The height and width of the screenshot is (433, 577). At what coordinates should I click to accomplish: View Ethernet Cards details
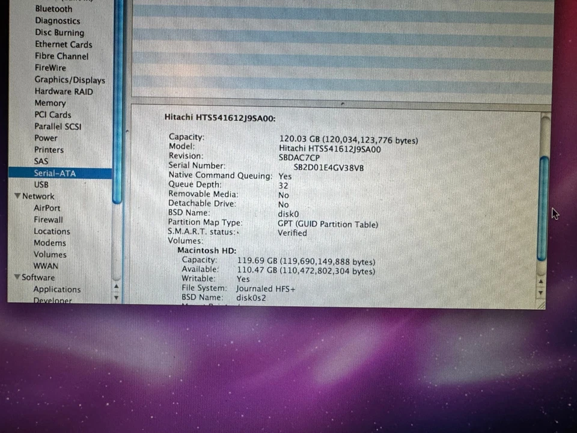[x=63, y=44]
